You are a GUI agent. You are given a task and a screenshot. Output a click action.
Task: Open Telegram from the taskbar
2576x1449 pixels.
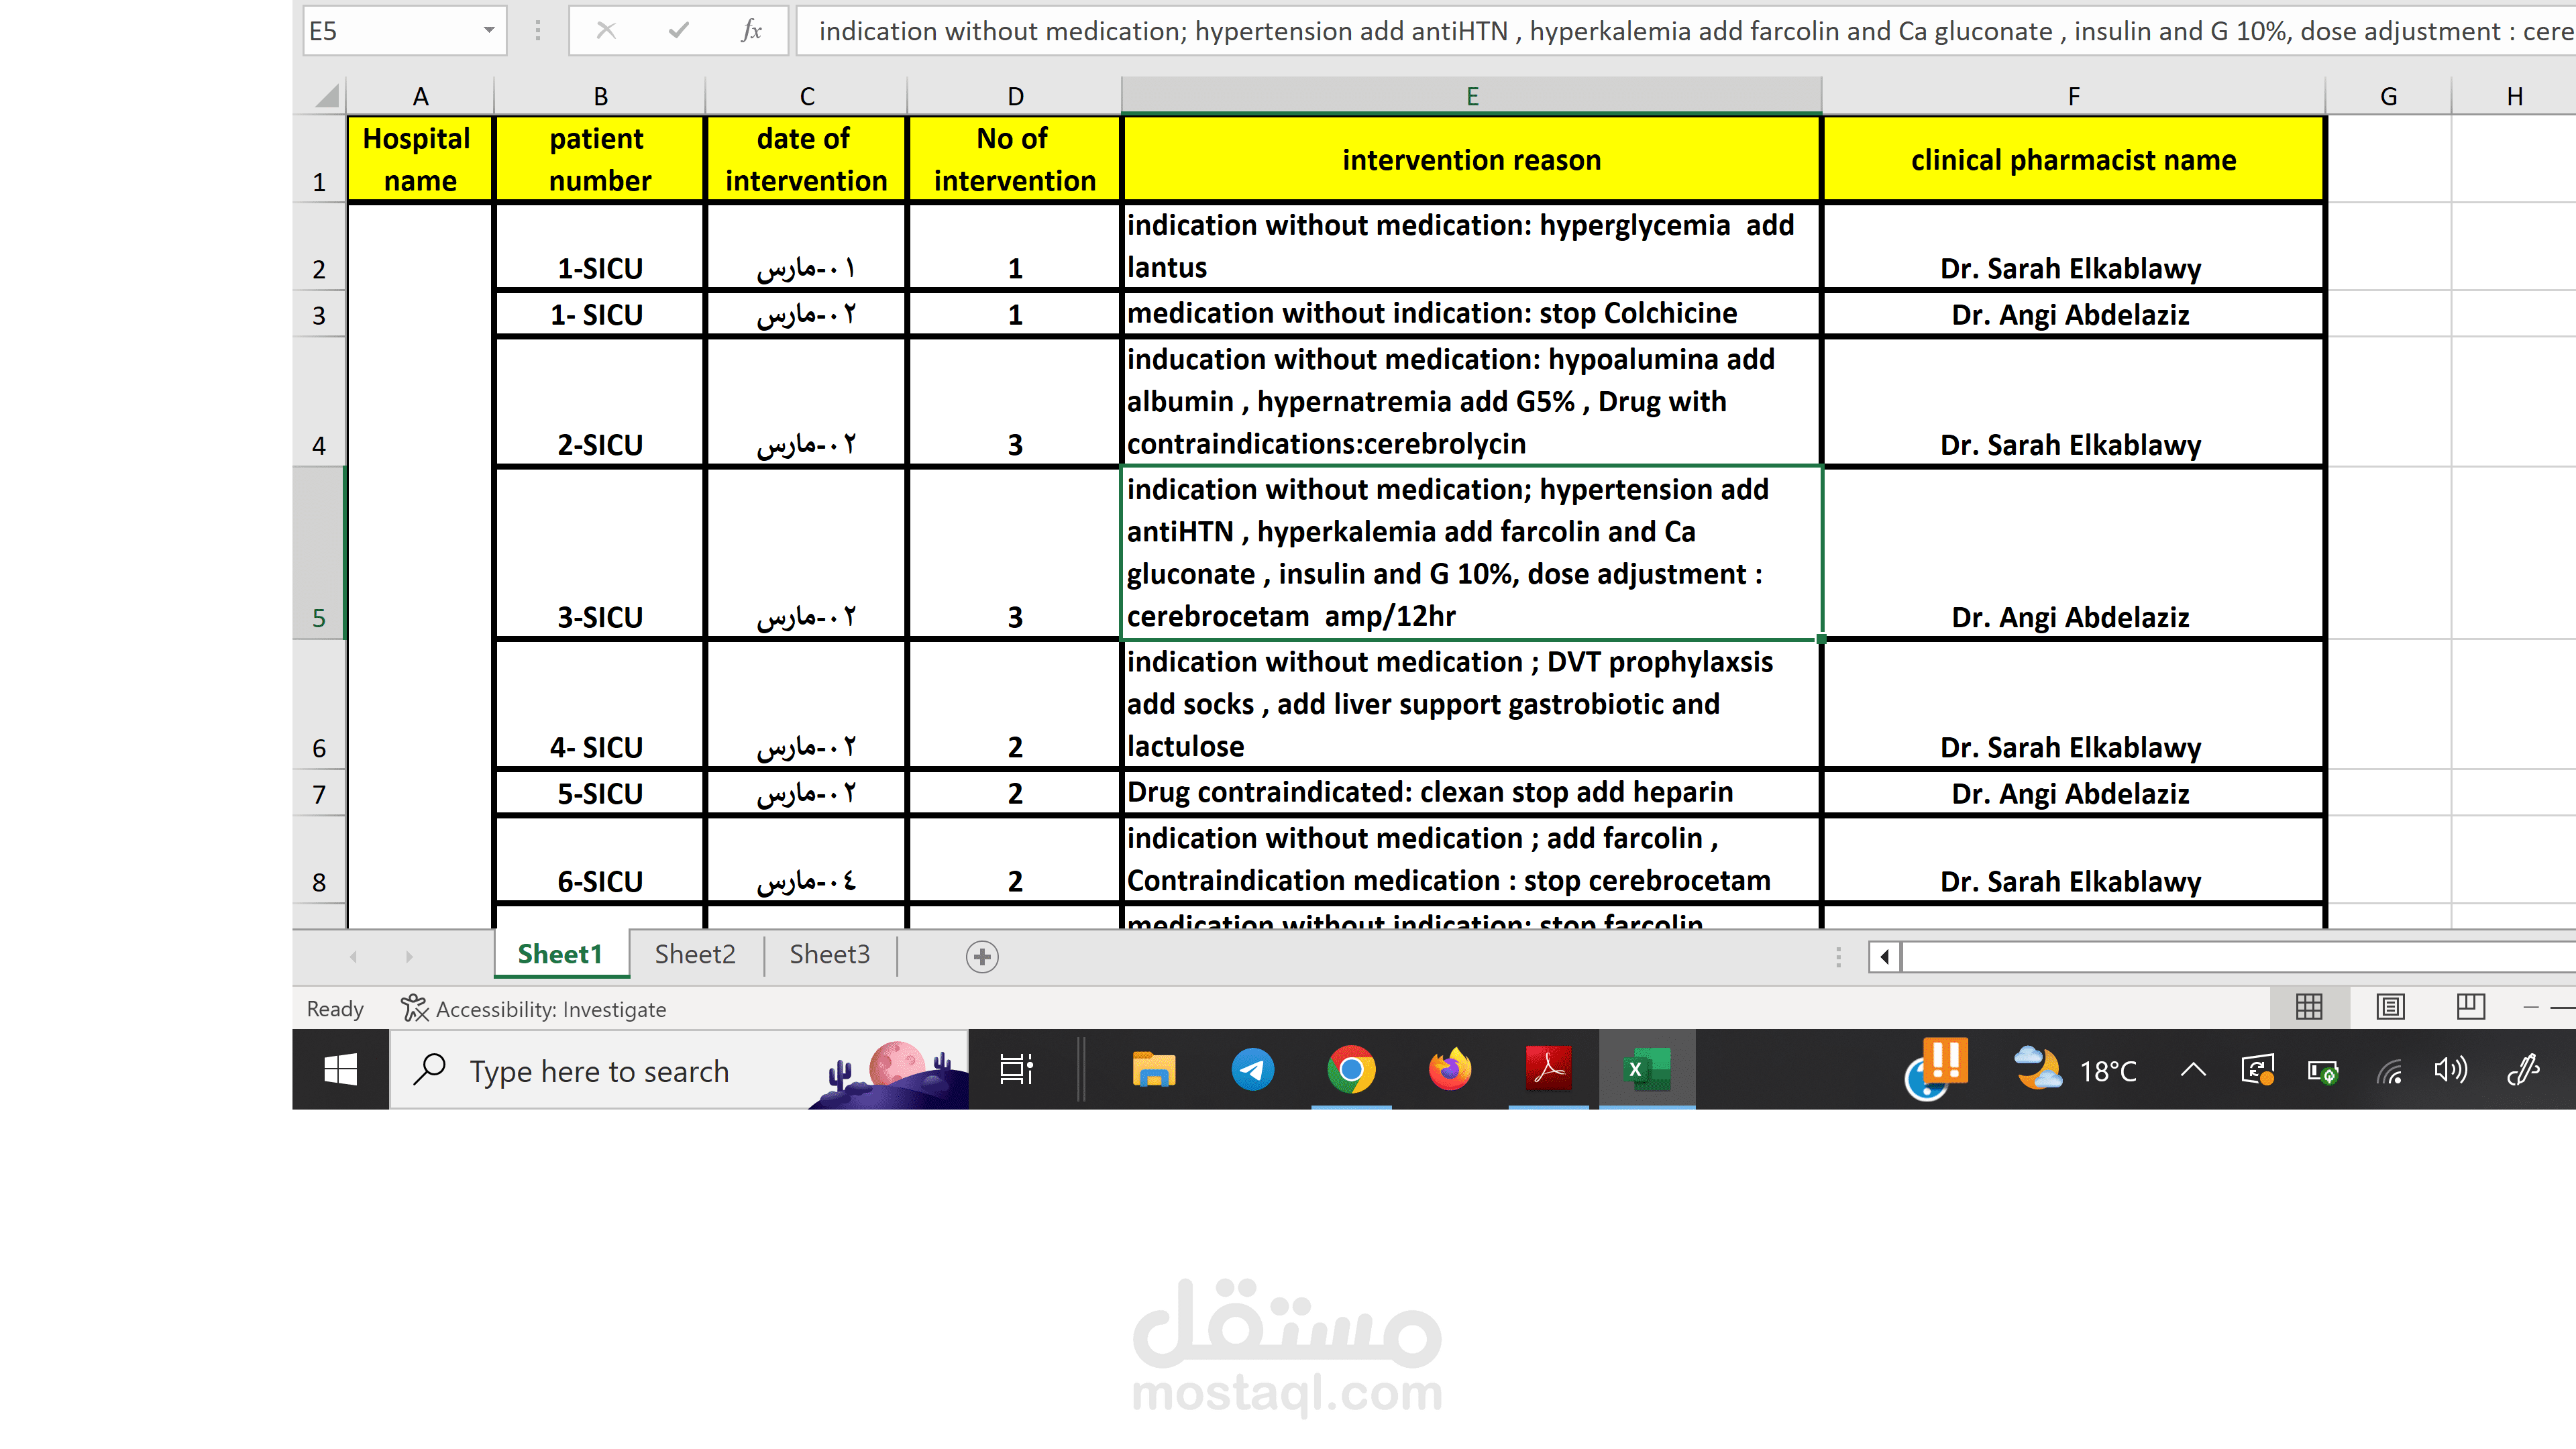(1252, 1070)
